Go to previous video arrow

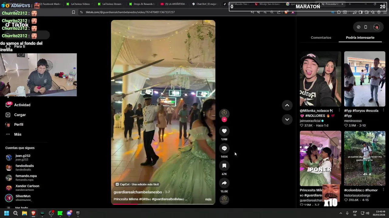287,105
